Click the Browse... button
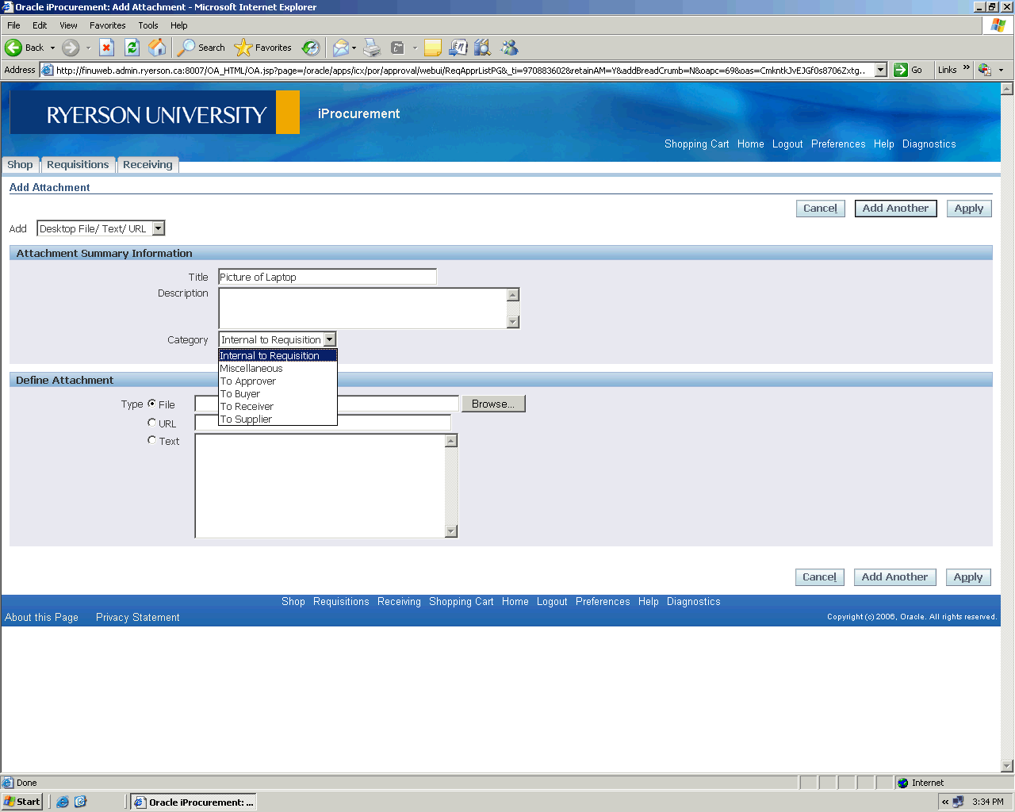This screenshot has width=1015, height=812. pyautogui.click(x=492, y=404)
